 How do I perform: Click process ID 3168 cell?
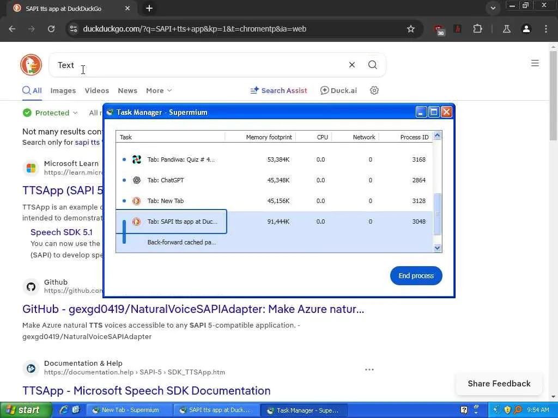pos(418,159)
